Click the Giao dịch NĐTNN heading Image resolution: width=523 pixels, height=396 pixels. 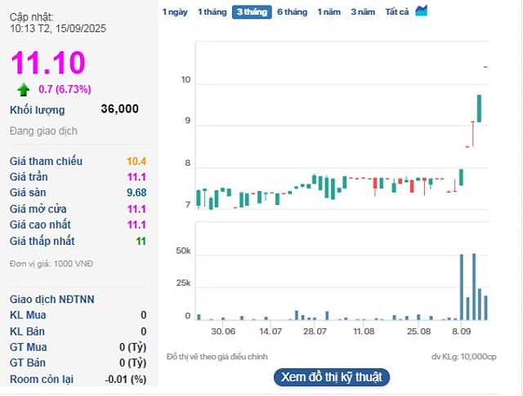point(52,300)
